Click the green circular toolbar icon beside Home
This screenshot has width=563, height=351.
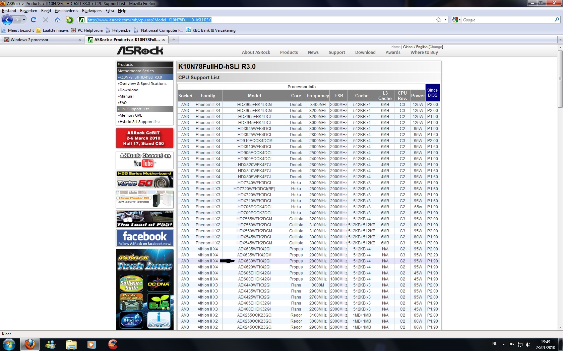(x=69, y=20)
